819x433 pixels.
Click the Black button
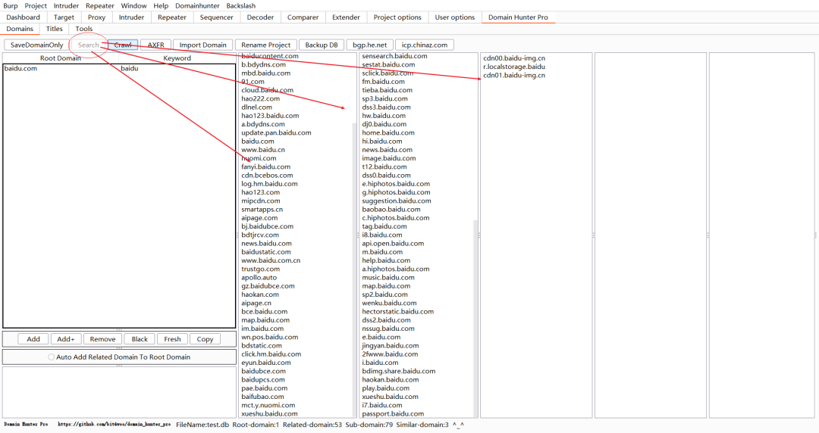pos(140,339)
